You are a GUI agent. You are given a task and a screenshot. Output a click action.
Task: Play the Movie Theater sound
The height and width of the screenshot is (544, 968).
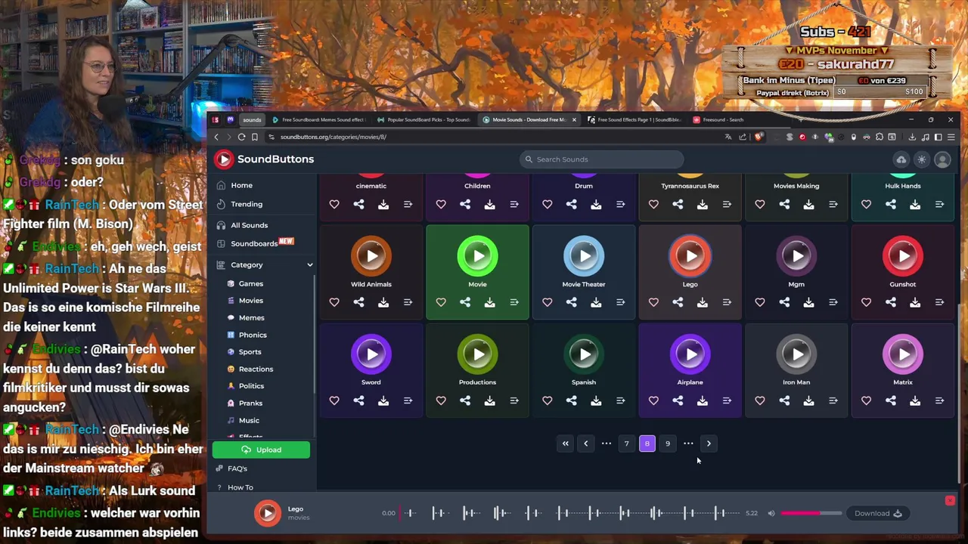coord(584,256)
